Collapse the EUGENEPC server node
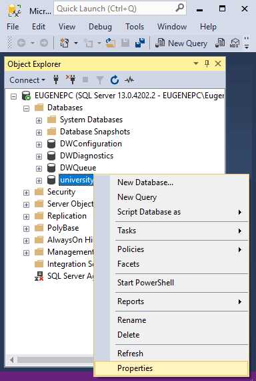Image resolution: width=256 pixels, height=381 pixels. point(13,96)
